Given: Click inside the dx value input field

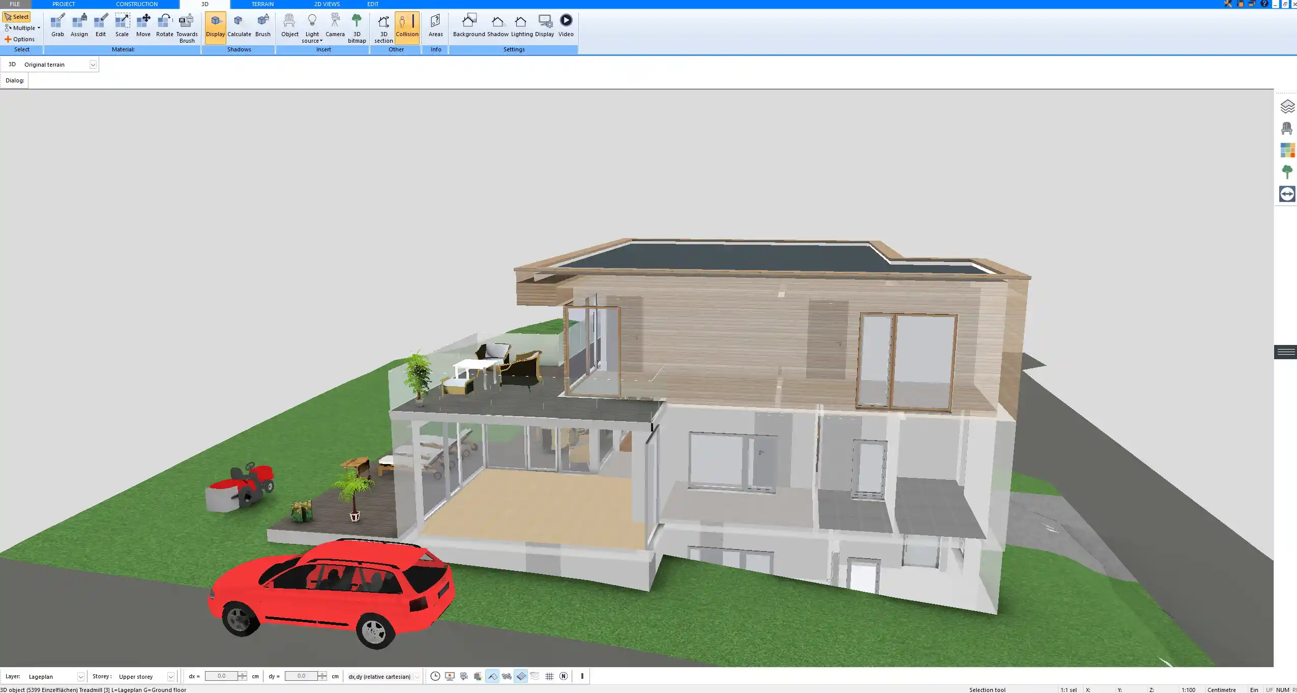Looking at the screenshot, I should [222, 676].
